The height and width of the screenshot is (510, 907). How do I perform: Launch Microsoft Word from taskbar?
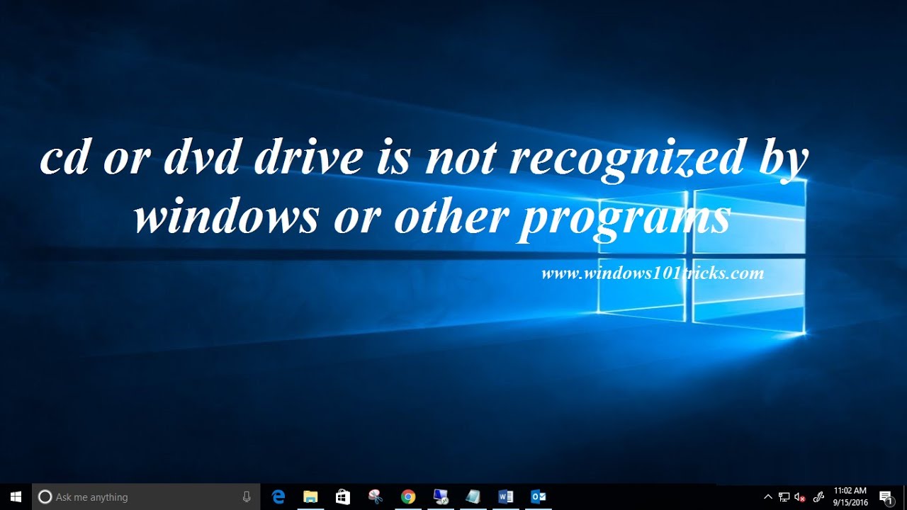tap(506, 497)
